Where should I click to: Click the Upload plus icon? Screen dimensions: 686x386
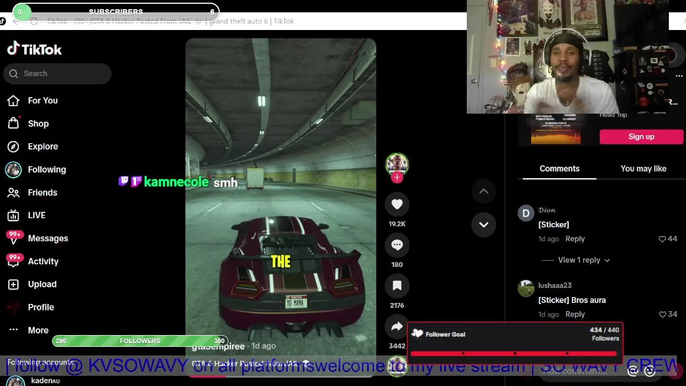(13, 284)
